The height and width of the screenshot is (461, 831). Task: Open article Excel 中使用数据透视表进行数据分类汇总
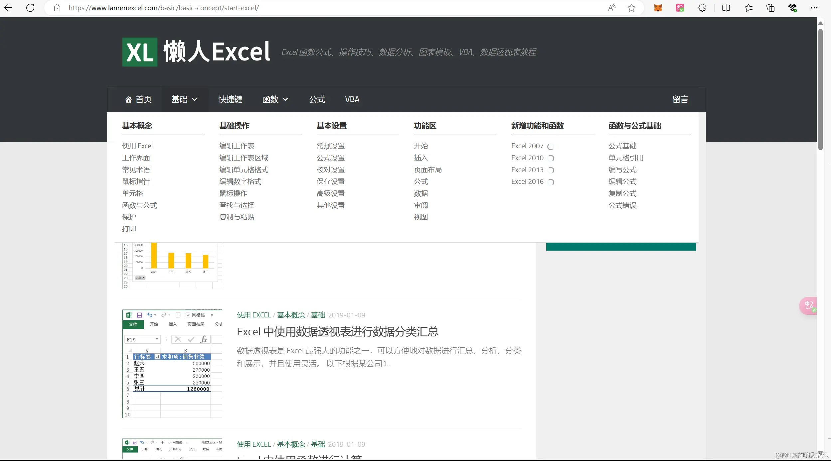[338, 332]
